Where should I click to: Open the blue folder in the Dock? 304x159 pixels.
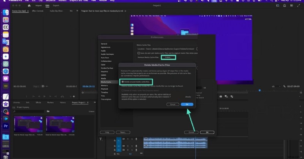pyautogui.click(x=6, y=137)
